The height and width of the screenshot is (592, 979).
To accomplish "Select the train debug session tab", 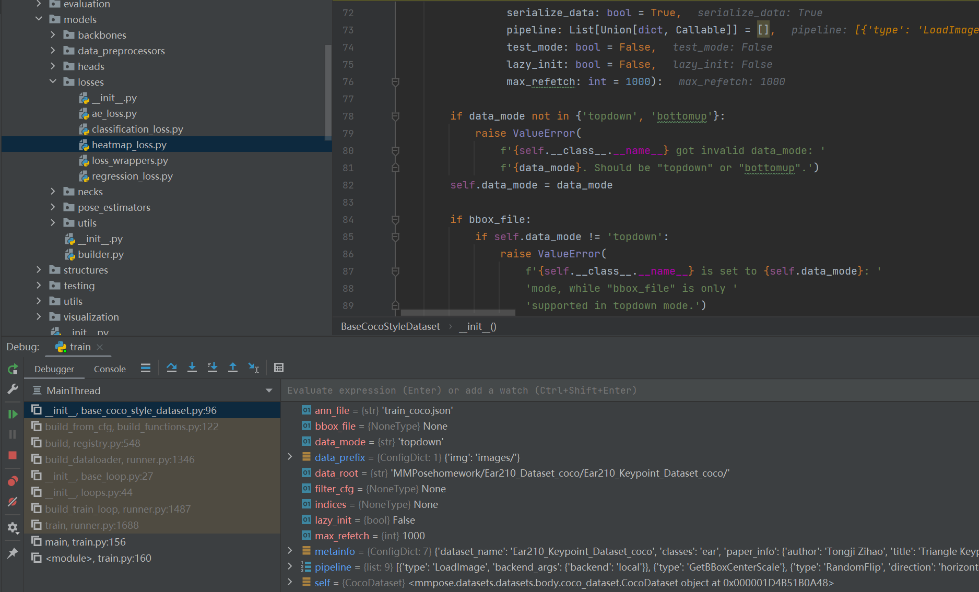I will 80,347.
